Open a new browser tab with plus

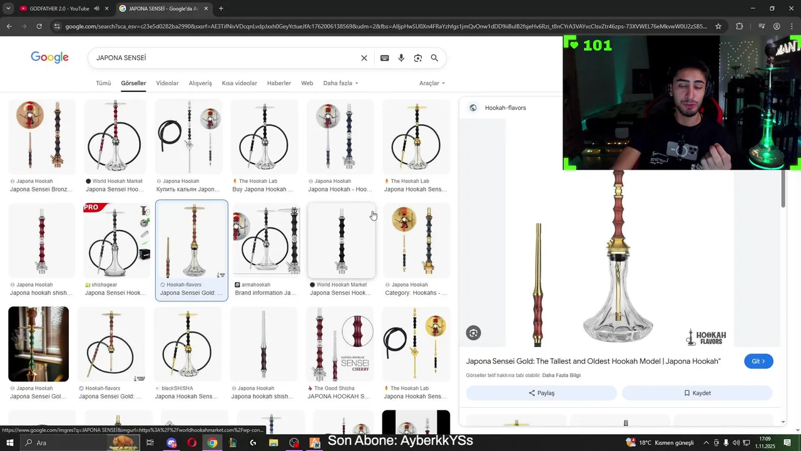coord(221,8)
